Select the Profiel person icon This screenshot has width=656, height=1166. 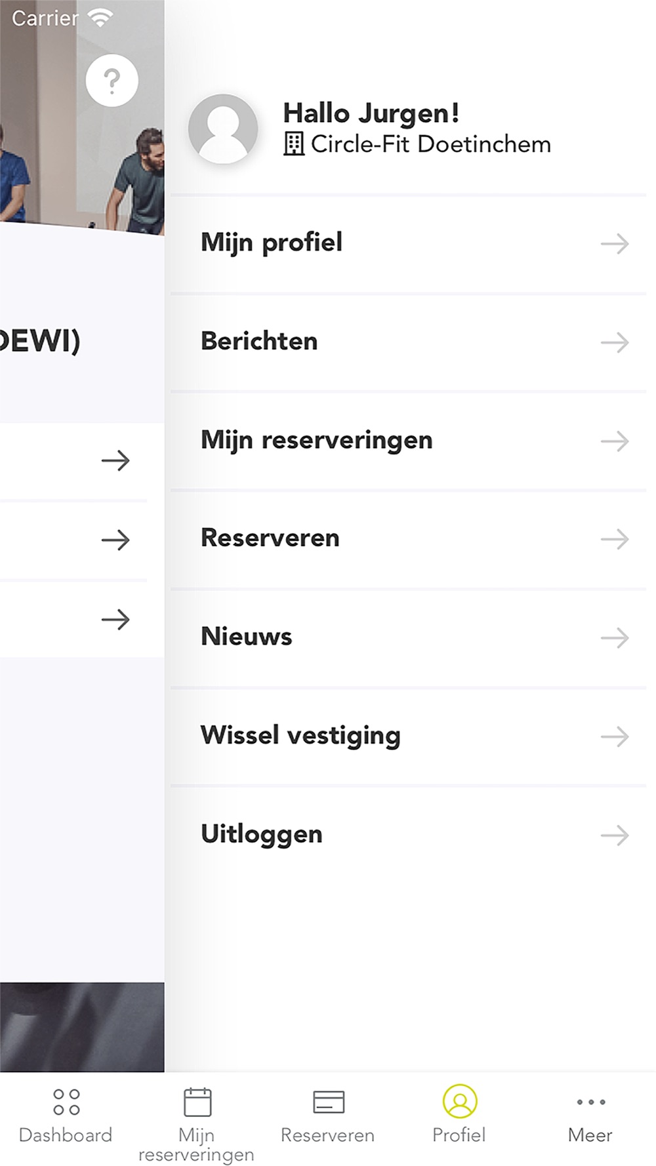(460, 1101)
